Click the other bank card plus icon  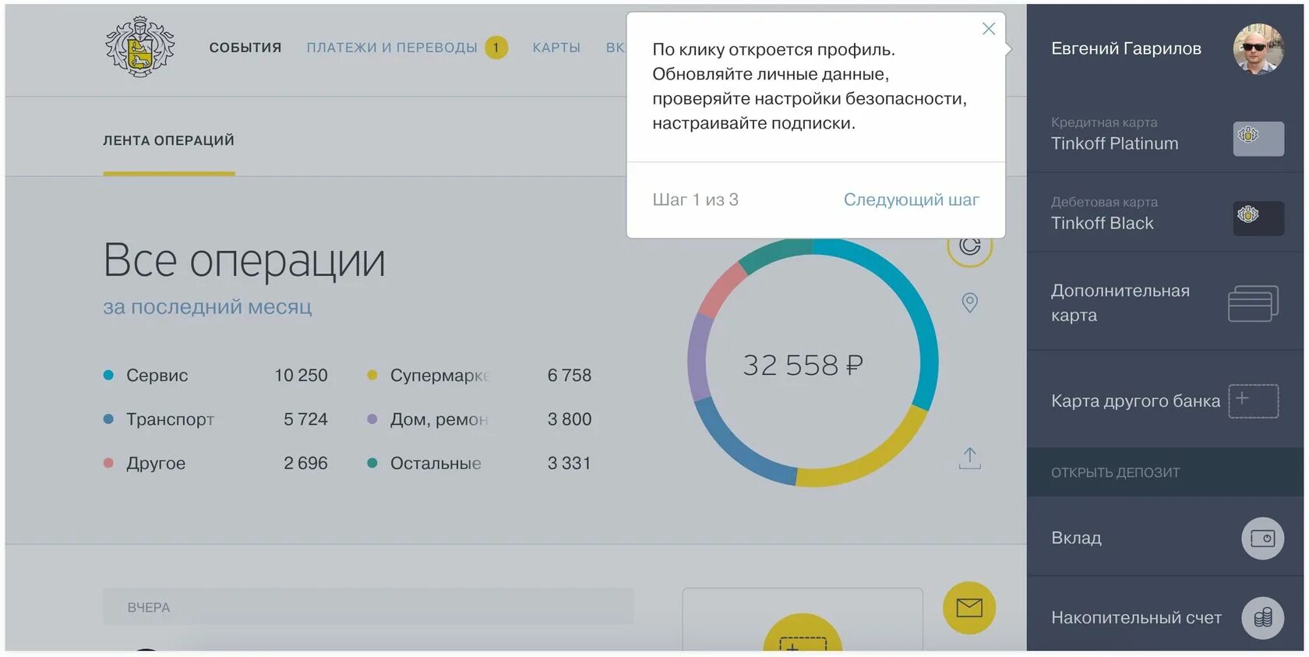(1254, 401)
